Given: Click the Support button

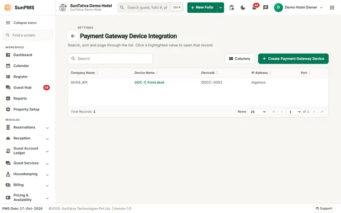Looking at the screenshot, I should 323,208.
